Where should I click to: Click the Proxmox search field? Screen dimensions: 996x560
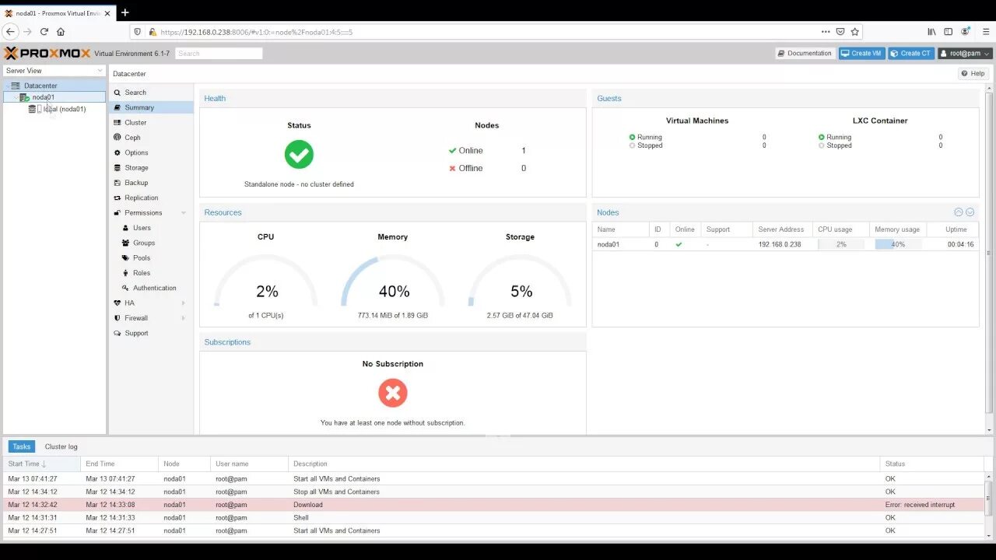[x=219, y=54]
